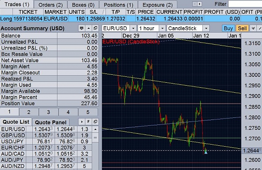Click the play-arrow icon beside Quote Panel

click(x=82, y=122)
